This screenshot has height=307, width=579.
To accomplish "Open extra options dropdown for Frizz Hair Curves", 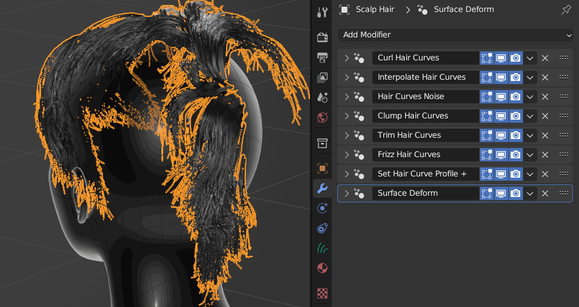I will 530,155.
